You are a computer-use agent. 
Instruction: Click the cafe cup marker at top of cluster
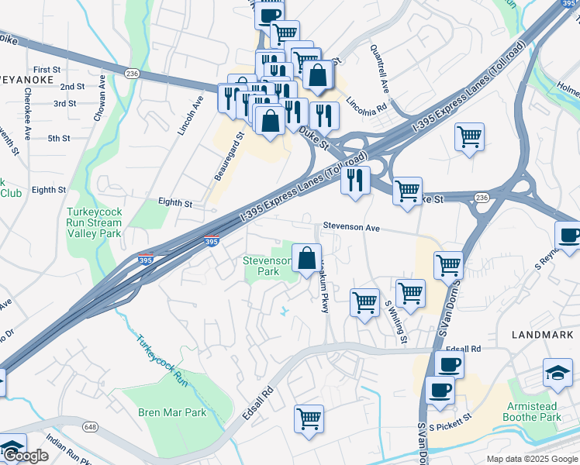[x=270, y=15]
